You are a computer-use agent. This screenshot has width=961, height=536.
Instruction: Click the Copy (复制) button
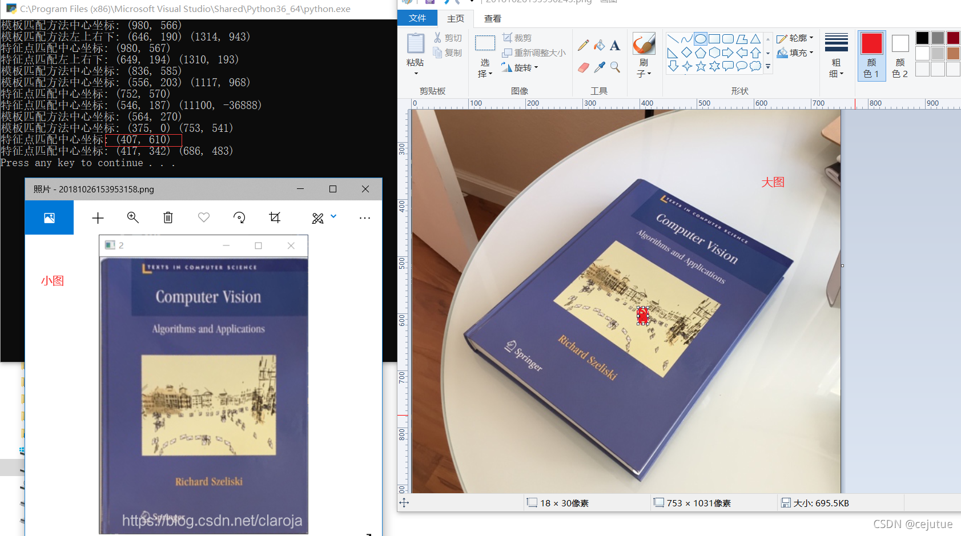click(448, 53)
